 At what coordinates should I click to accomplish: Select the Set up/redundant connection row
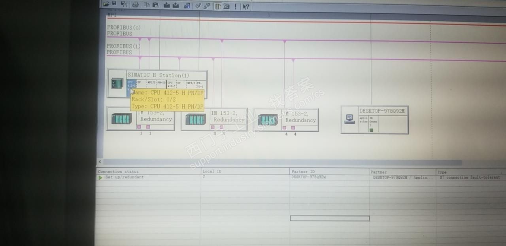[300, 177]
